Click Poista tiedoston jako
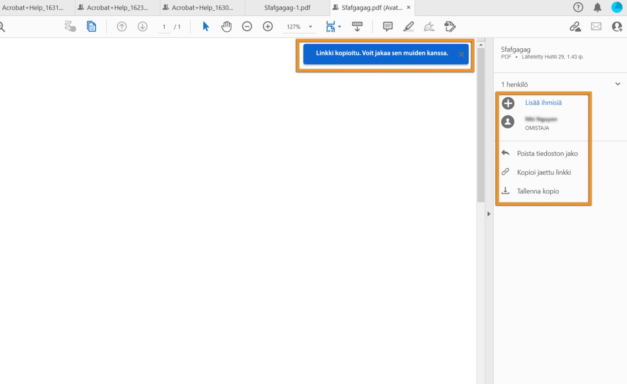The image size is (627, 384). pos(547,153)
